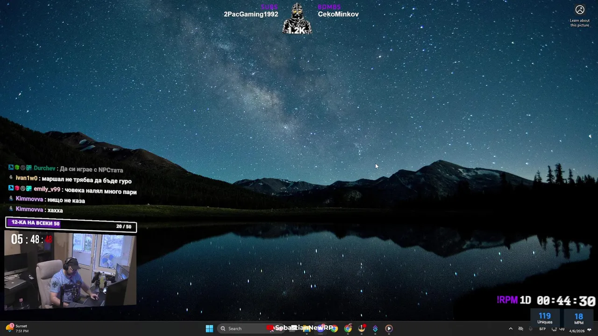Click the '12-КА НА ВСЕКИ 50' goal bar
The width and height of the screenshot is (598, 336).
point(71,224)
